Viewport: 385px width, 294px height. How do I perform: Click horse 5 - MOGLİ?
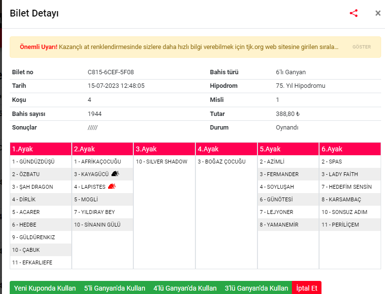[86, 199]
